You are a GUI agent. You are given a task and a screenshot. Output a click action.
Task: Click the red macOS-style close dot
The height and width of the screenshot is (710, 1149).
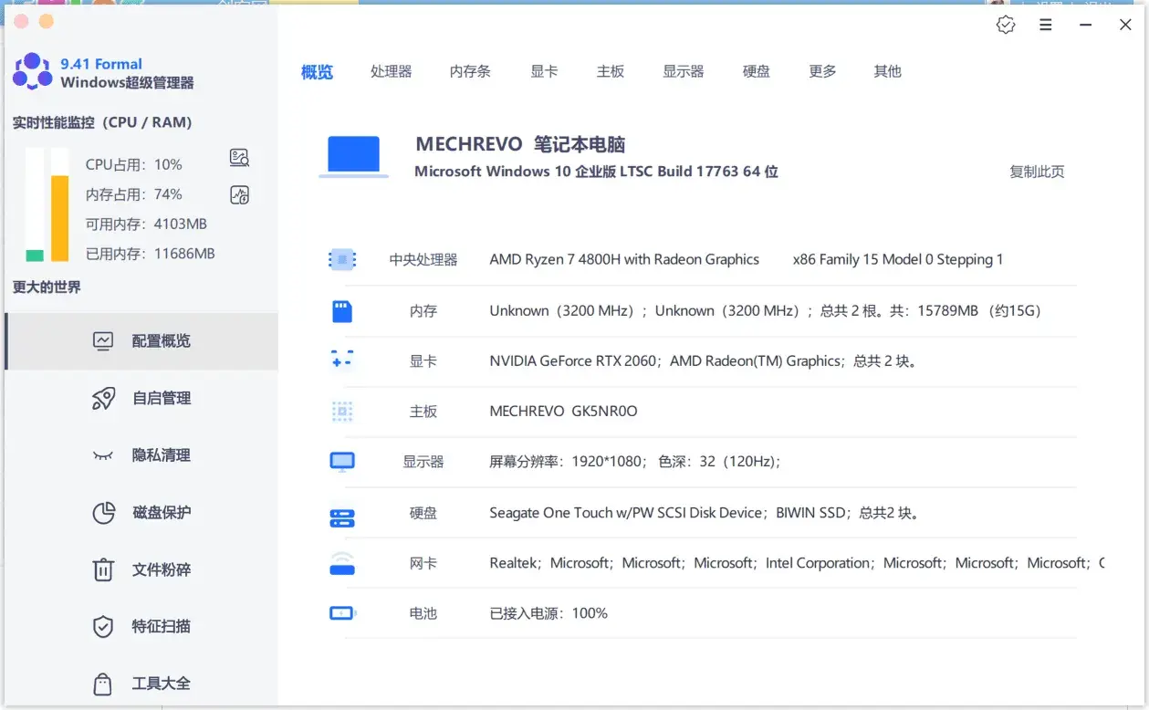pyautogui.click(x=22, y=21)
